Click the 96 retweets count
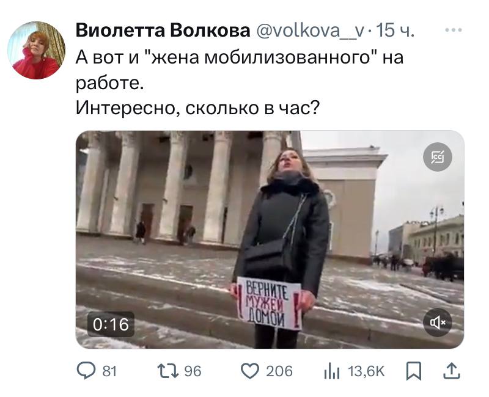The height and width of the screenshot is (397, 489). pyautogui.click(x=193, y=371)
